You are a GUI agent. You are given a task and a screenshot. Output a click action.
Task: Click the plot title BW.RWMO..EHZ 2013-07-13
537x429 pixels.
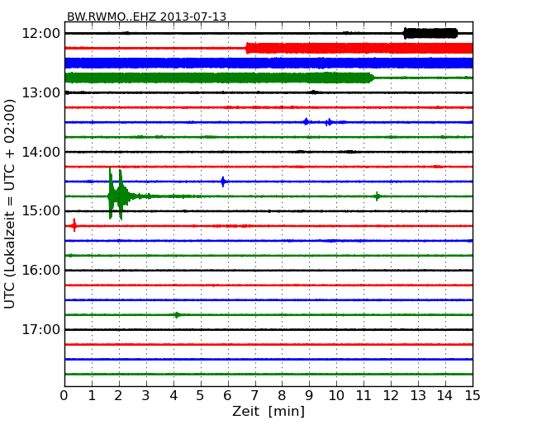[x=146, y=16]
